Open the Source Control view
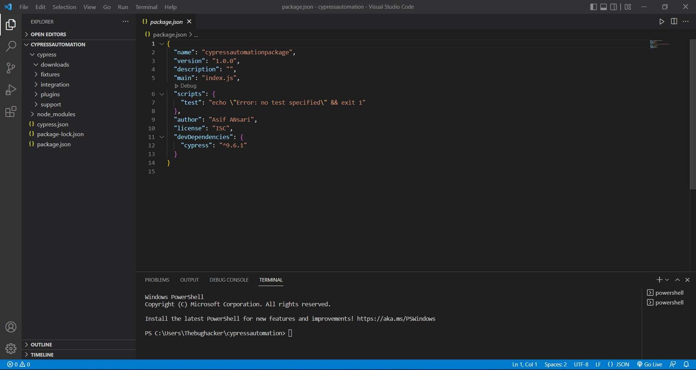This screenshot has height=370, width=696. click(x=11, y=68)
